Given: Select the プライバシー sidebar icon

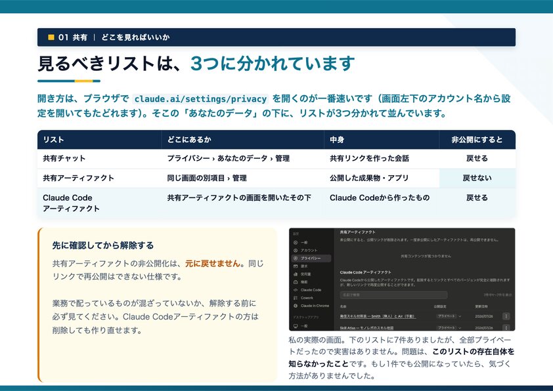Looking at the screenshot, I should (296, 258).
